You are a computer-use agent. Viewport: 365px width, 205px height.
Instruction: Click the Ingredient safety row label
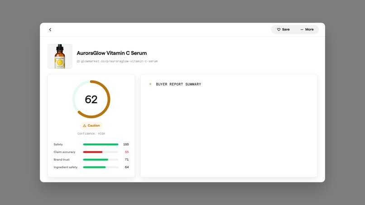[65, 167]
